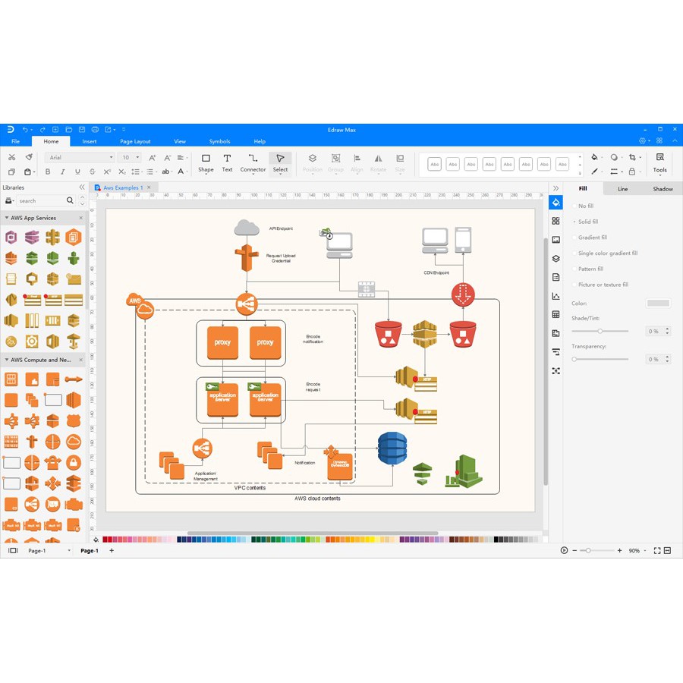This screenshot has height=683, width=683.
Task: Collapse the right format panel chevron
Action: pos(556,188)
